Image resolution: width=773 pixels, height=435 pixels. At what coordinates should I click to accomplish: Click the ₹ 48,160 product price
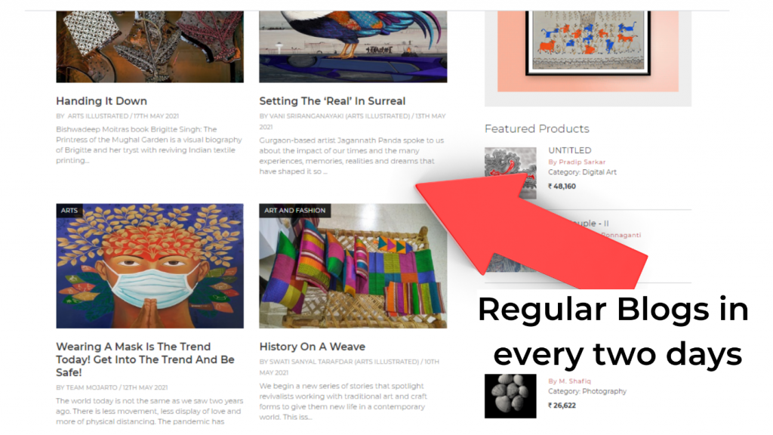tap(562, 187)
